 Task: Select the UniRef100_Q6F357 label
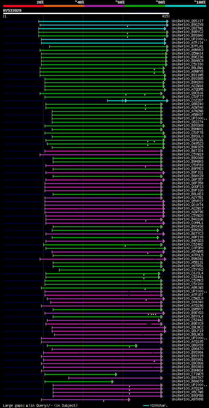[187, 179]
